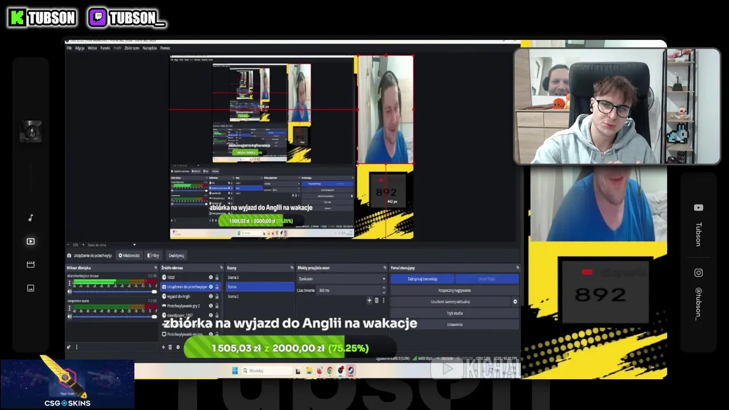Viewport: 729px width, 410px height.
Task: Hide the wyjazd do Anglii source
Action: pyautogui.click(x=211, y=296)
